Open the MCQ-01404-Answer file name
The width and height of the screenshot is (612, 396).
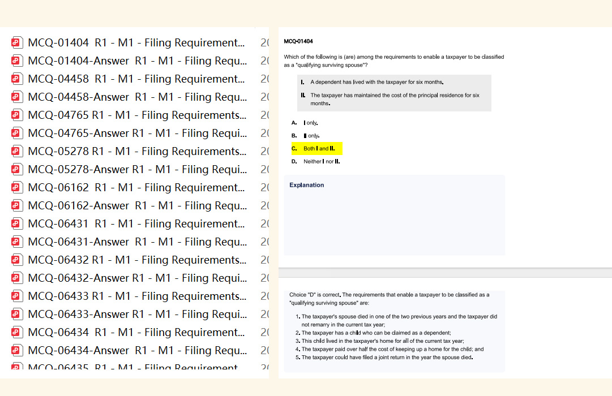pyautogui.click(x=137, y=61)
